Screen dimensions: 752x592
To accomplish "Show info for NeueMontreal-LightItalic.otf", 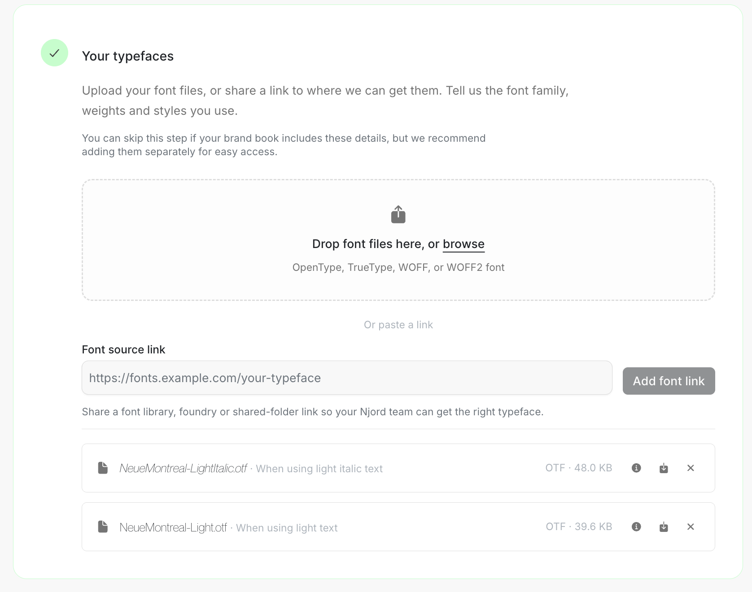I will click(636, 468).
